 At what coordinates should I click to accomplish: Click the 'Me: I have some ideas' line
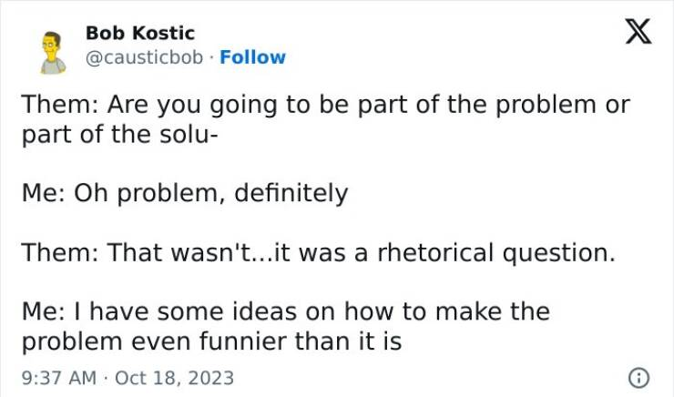point(286,311)
